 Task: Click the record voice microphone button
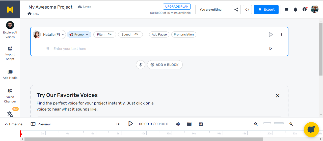click(x=141, y=65)
